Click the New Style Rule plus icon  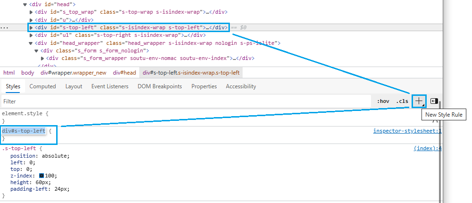click(419, 101)
